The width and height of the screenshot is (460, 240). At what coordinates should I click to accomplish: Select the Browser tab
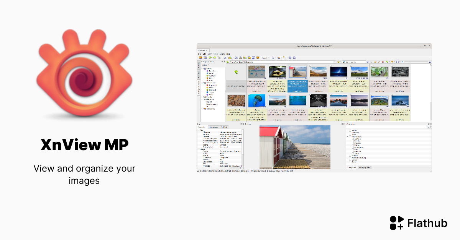click(202, 50)
